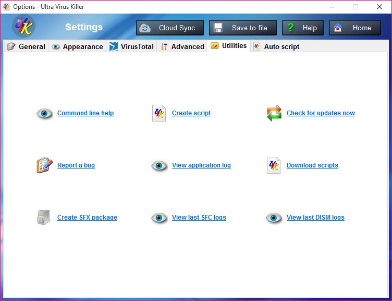Click the UVK script icon beside Create script

point(159,113)
